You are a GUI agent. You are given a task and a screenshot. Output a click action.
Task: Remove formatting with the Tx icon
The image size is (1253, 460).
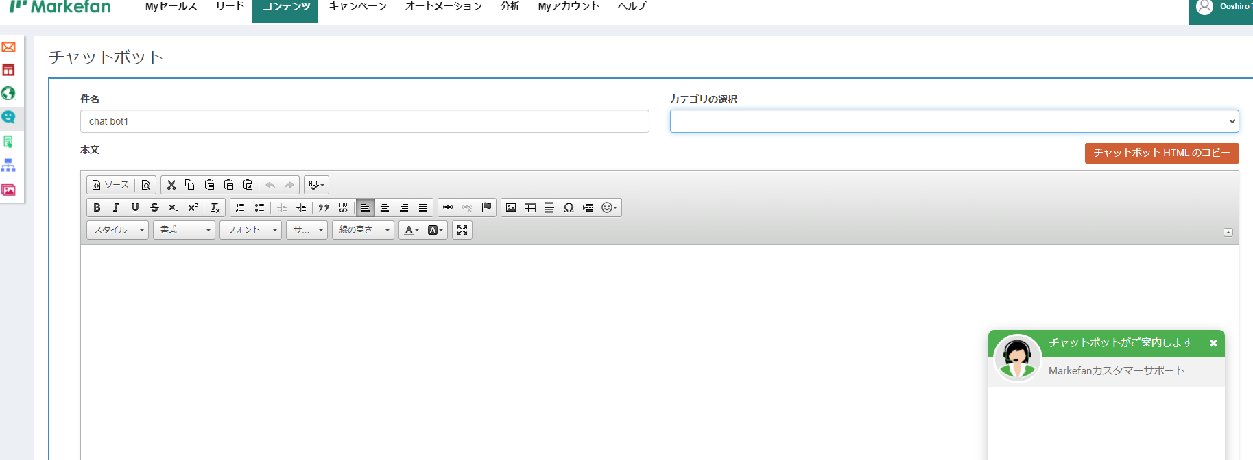(x=215, y=207)
